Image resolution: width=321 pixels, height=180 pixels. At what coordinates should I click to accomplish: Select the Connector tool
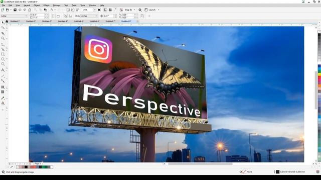coord(3,81)
